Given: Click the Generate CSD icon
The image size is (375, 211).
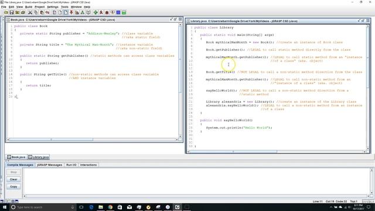Looking at the screenshot, I should tap(54, 12).
